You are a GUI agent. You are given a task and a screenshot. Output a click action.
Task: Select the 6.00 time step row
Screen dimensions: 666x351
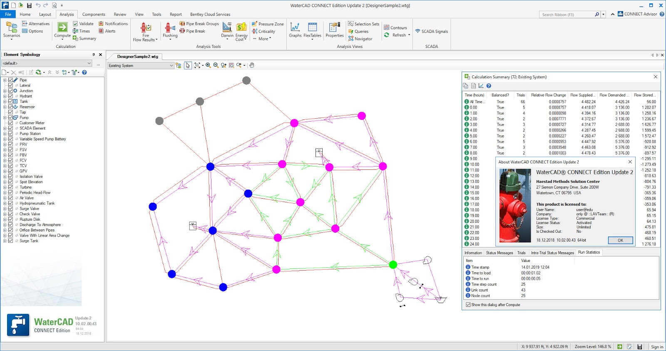point(560,142)
